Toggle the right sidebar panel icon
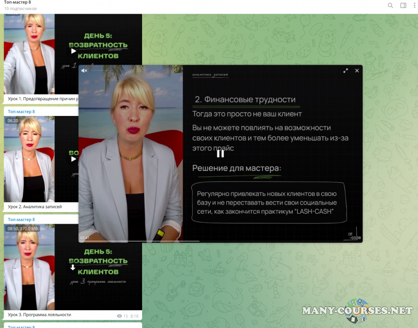The width and height of the screenshot is (418, 328). coord(403,6)
